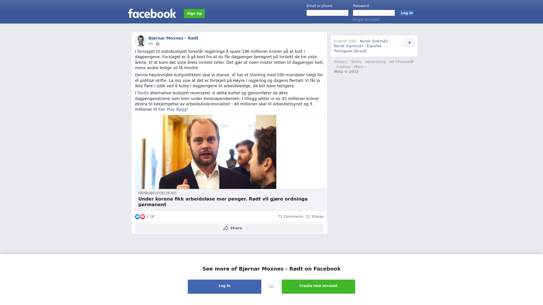Screen dimensions: 543x305
Task: Switch language to Norsk (bokmål)
Action: coord(374,41)
